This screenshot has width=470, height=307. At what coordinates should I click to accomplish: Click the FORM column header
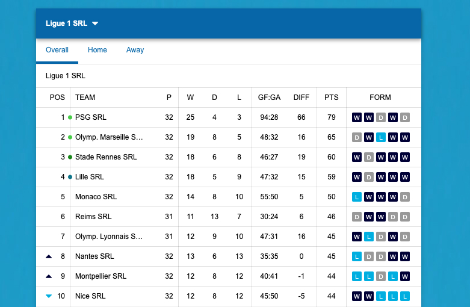point(380,98)
